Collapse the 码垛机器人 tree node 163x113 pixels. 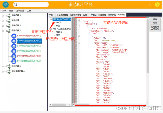click(3, 31)
